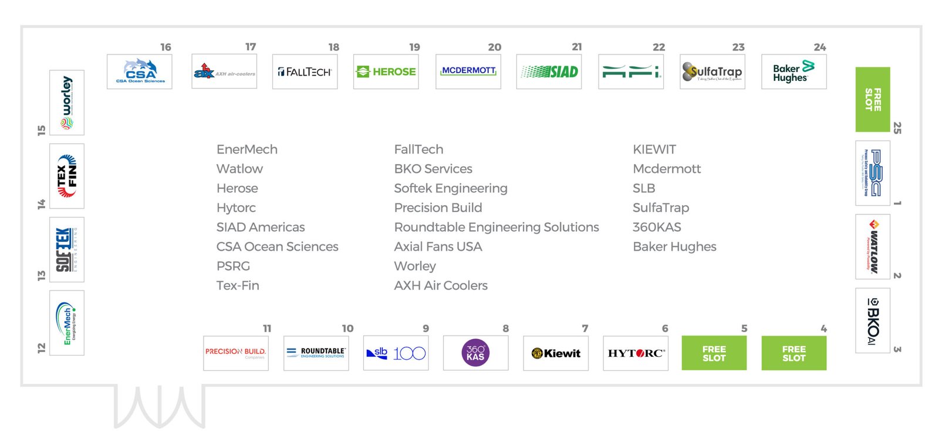Select the AXH air-coolers logo at booth 17
The width and height of the screenshot is (939, 437).
tap(224, 71)
